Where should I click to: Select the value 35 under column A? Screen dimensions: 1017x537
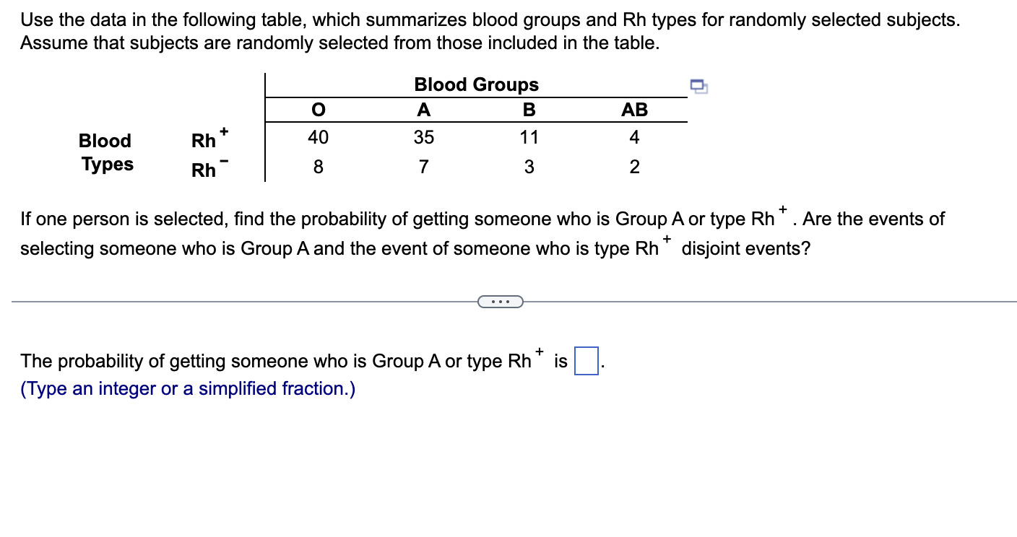click(x=424, y=137)
